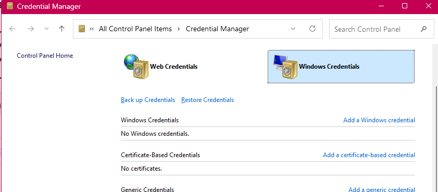Viewport: 438px width, 192px height.
Task: Click the Web Credentials globe safe icon
Action: [x=136, y=67]
